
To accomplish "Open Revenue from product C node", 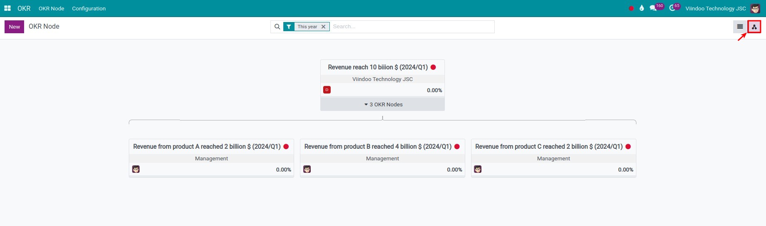I will point(549,147).
